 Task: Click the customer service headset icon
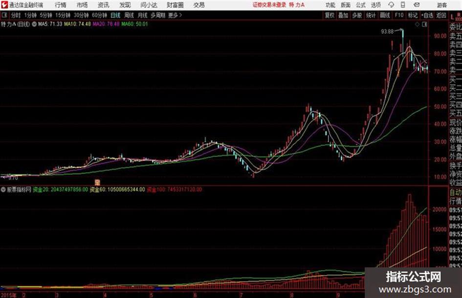point(391,5)
